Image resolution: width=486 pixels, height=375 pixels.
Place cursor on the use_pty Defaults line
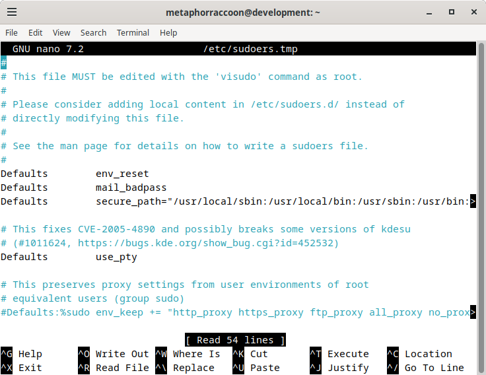69,257
